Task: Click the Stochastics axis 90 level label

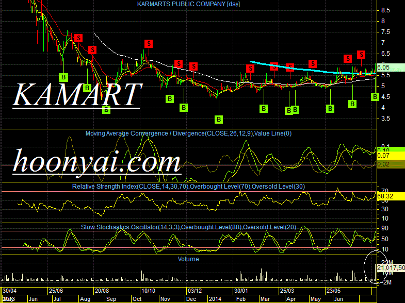Action: point(385,228)
